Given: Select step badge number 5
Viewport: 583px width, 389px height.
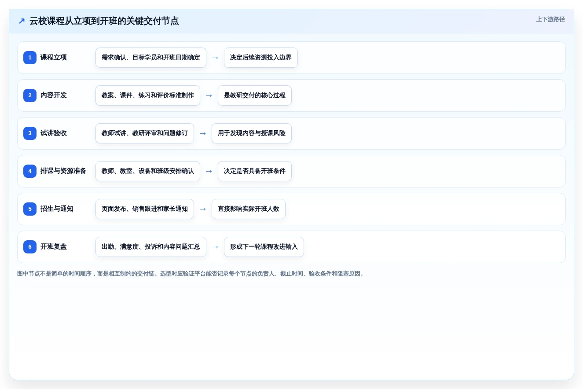Looking at the screenshot, I should [30, 209].
